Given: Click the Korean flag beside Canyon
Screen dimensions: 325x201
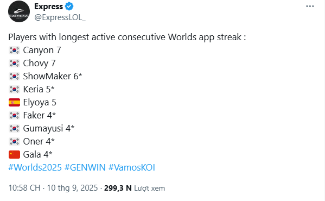Looking at the screenshot, I should tap(14, 50).
